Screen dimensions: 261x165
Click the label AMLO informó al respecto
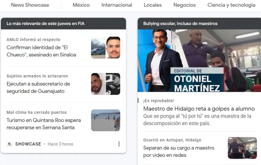[34, 39]
